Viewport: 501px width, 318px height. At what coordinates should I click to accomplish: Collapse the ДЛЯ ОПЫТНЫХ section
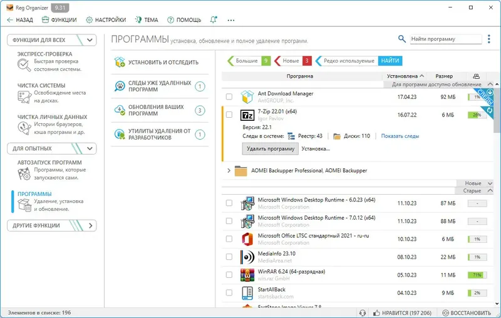pos(90,148)
